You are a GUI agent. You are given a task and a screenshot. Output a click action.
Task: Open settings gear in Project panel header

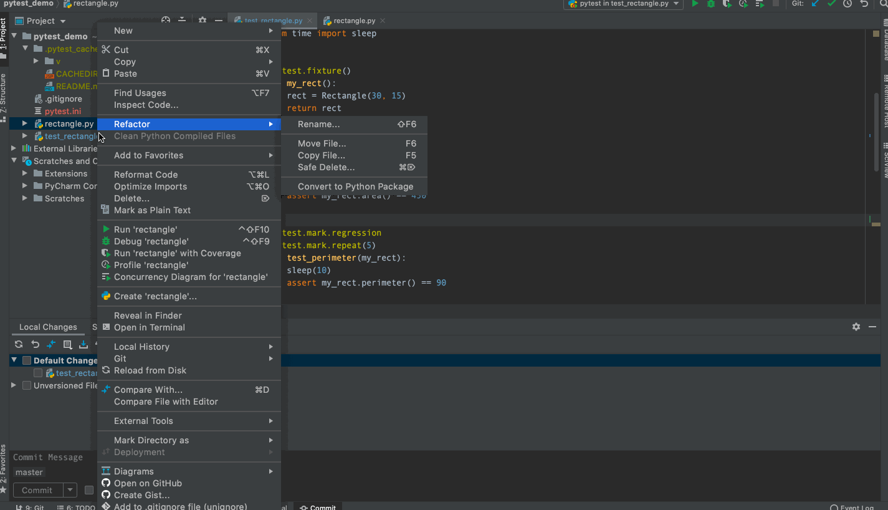coord(203,21)
